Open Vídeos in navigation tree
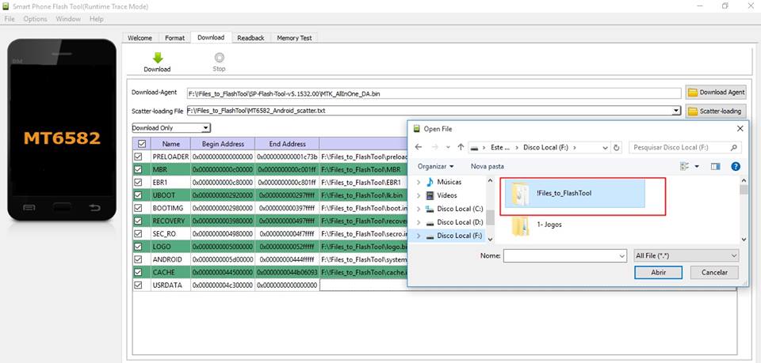Image resolution: width=761 pixels, height=363 pixels. [447, 195]
